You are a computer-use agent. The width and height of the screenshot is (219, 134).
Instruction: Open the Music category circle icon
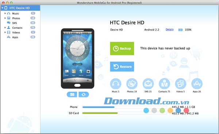pos(115,84)
